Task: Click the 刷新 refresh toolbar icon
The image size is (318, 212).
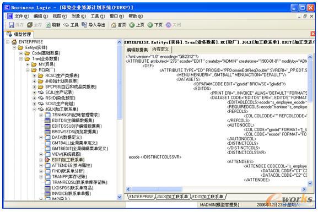Action: 48,25
